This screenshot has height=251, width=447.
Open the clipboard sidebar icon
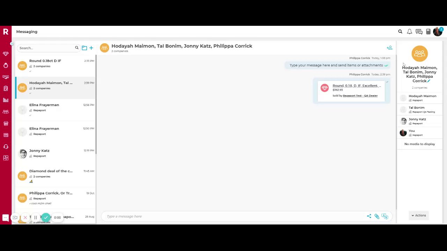[6, 89]
